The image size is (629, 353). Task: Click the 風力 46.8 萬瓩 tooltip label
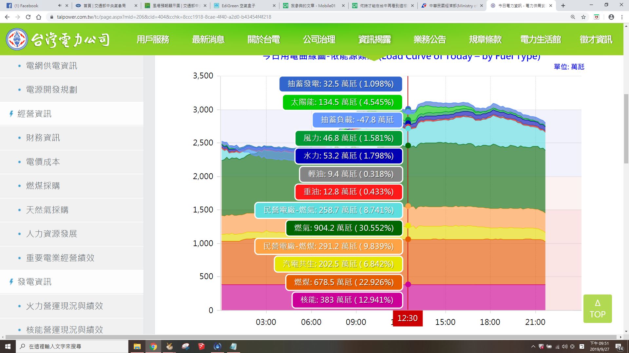tap(349, 138)
